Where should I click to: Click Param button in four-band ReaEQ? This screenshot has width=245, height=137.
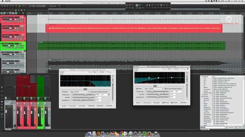(169, 69)
